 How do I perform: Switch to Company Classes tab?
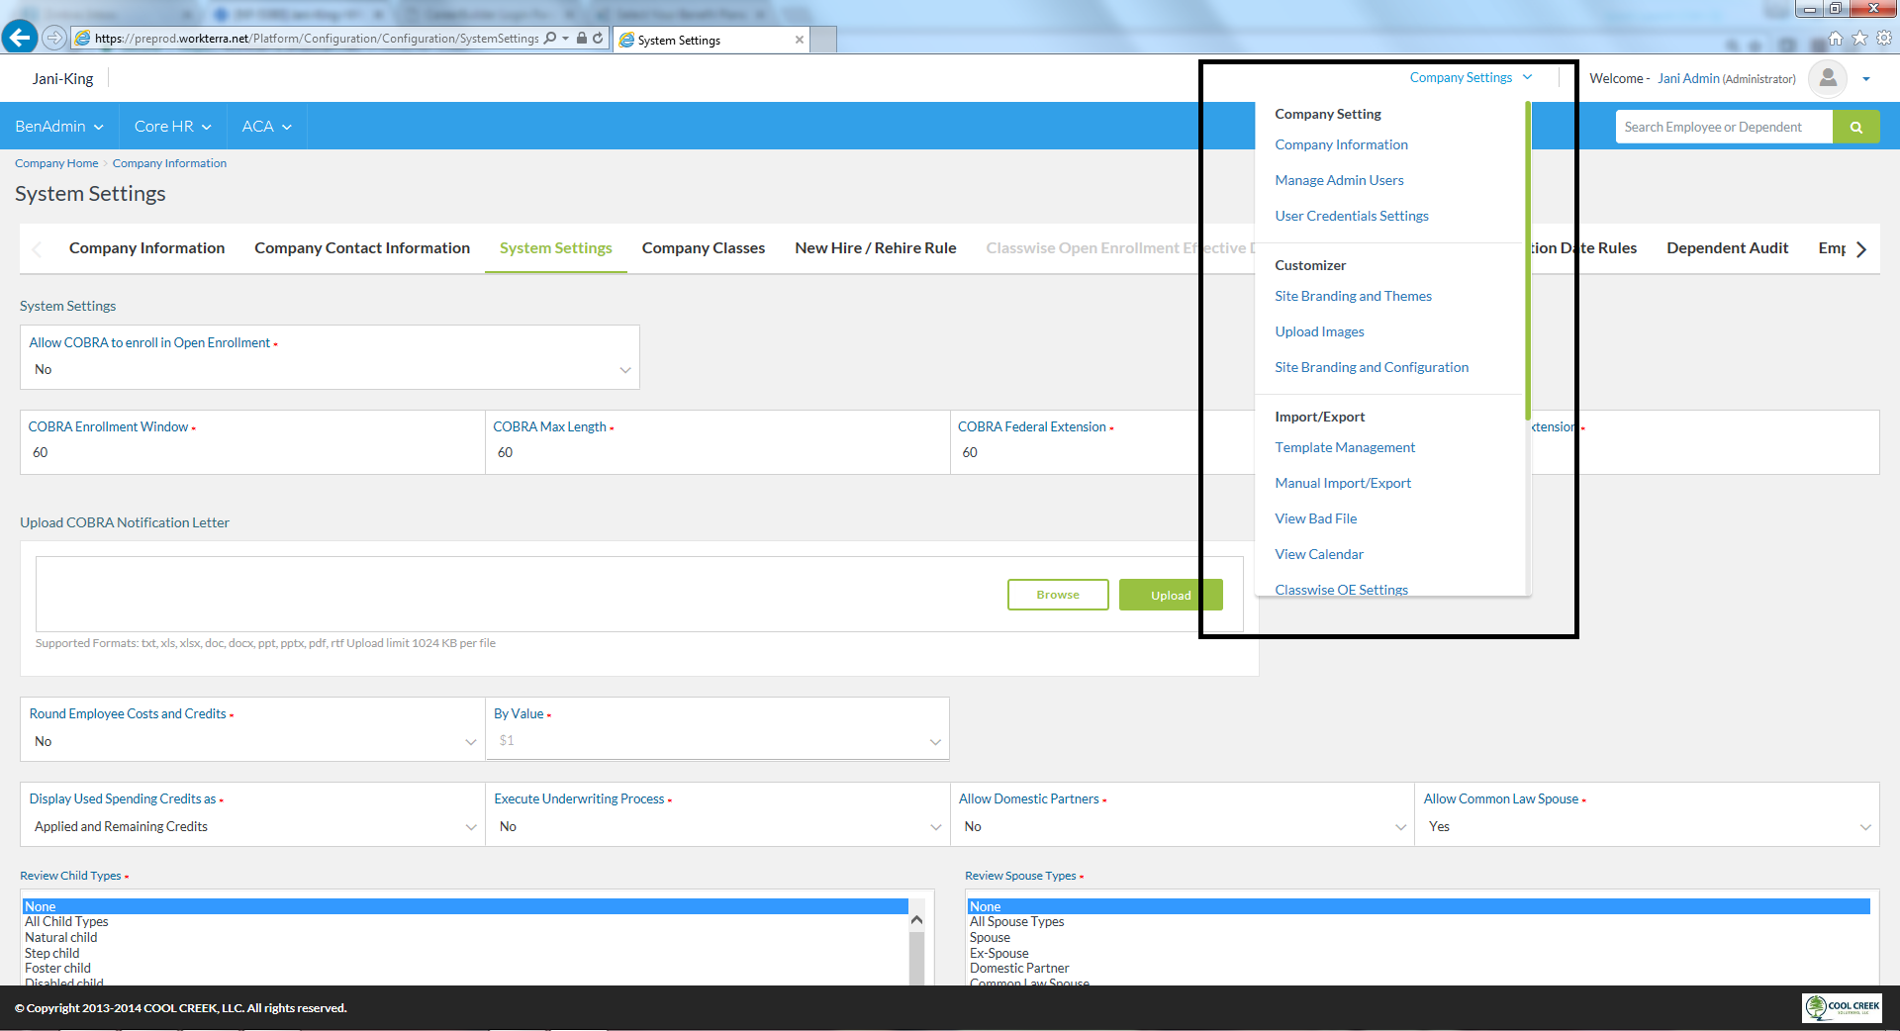[703, 248]
